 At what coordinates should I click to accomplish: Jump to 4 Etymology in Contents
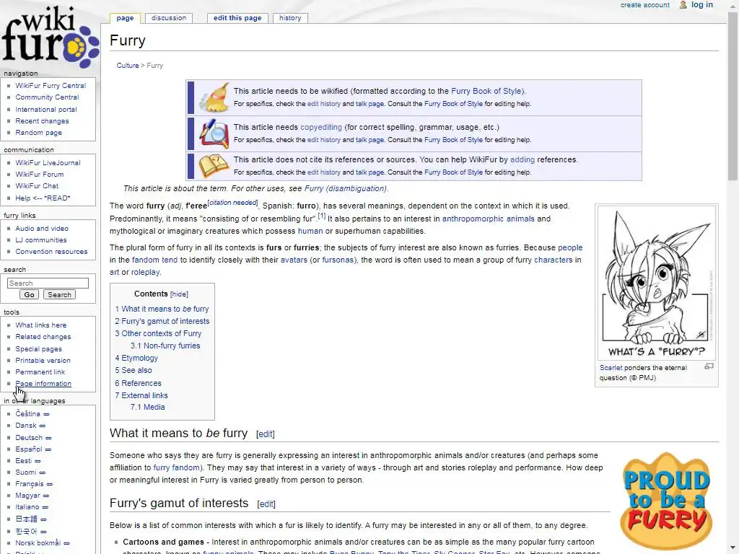click(x=136, y=358)
